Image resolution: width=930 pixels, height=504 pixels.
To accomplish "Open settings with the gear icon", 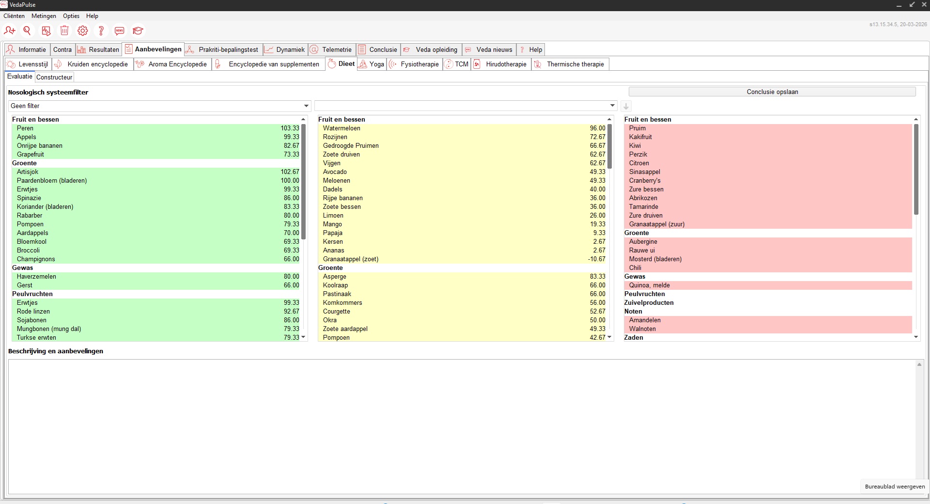I will point(83,31).
